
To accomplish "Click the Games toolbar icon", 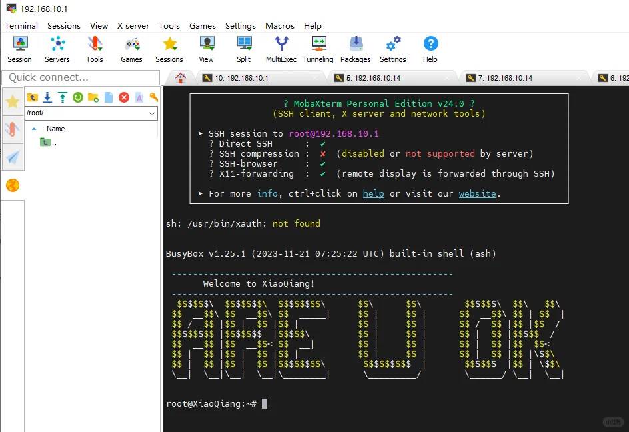I will click(131, 49).
